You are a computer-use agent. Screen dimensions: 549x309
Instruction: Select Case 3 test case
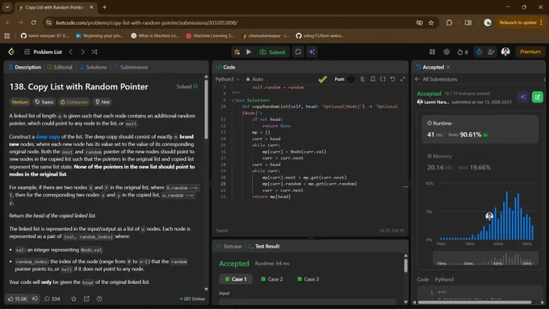308,279
